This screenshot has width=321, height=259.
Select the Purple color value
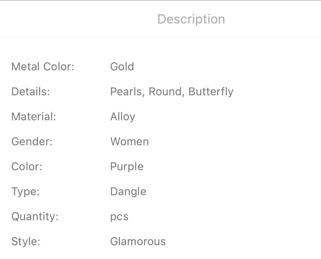click(127, 167)
